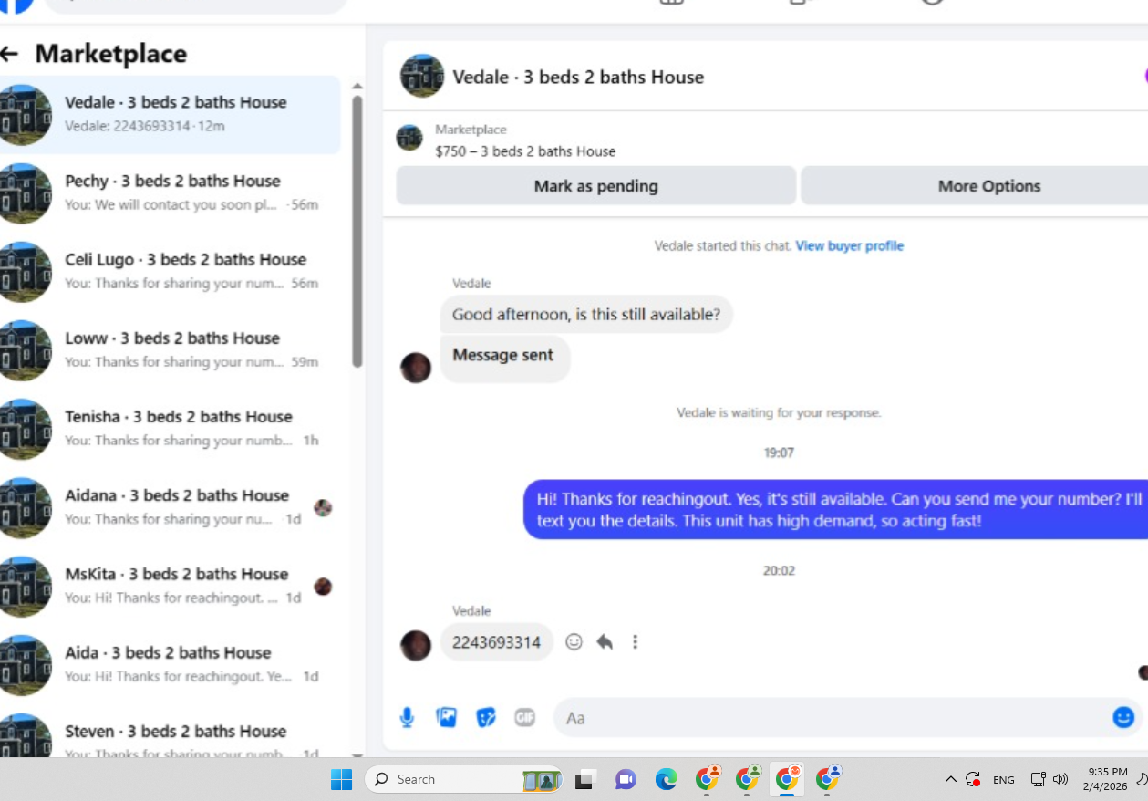
Task: Attach a photo using the image icon
Action: [446, 718]
